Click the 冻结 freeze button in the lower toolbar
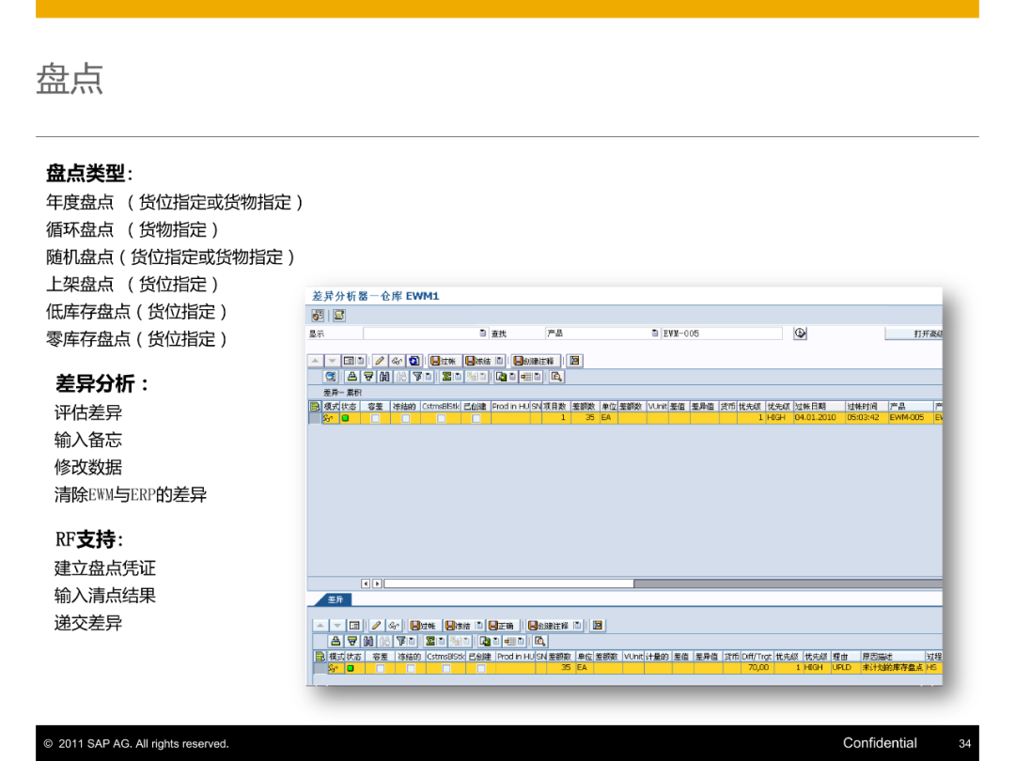The width and height of the screenshot is (1015, 761). [459, 625]
